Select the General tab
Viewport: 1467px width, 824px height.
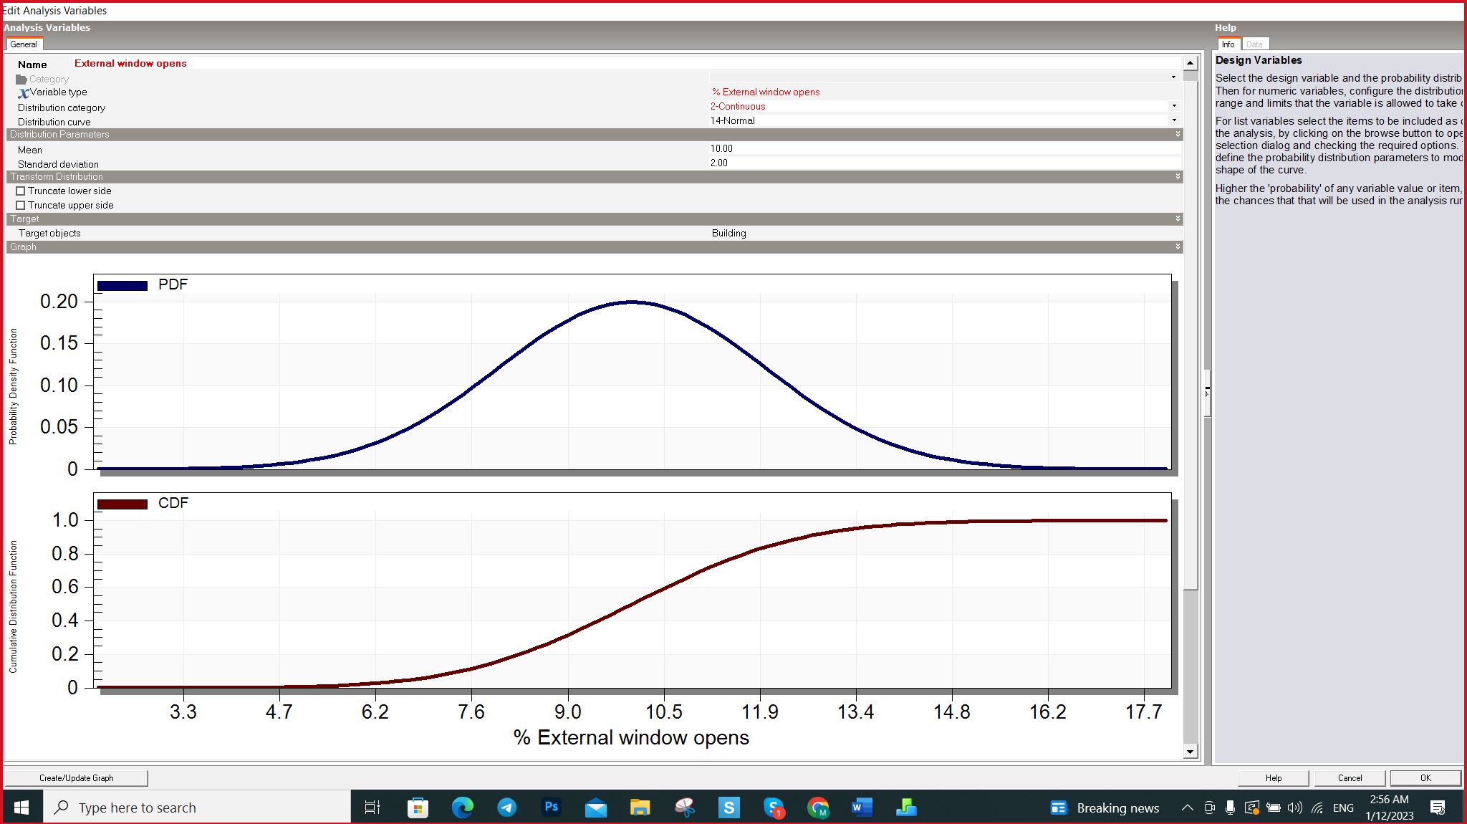(x=24, y=44)
